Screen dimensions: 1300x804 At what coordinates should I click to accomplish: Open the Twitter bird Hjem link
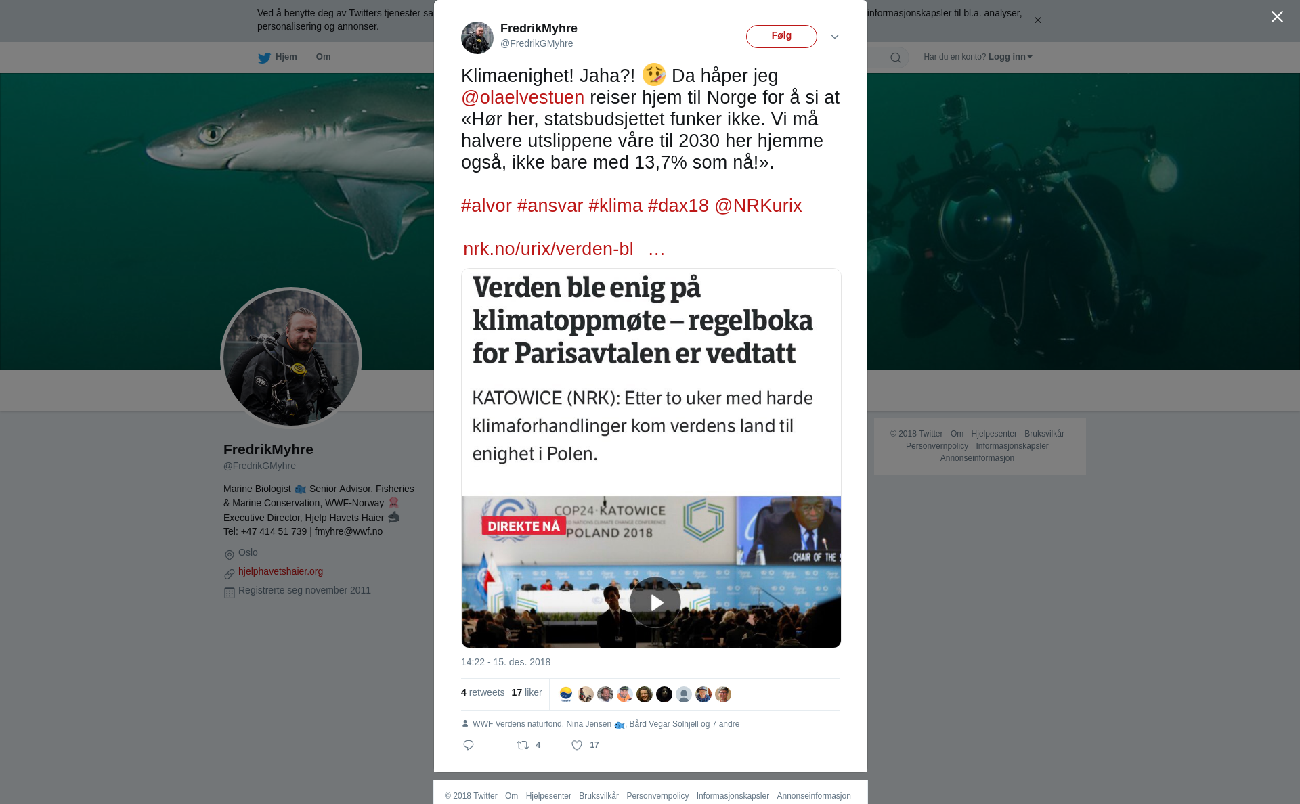pyautogui.click(x=278, y=57)
